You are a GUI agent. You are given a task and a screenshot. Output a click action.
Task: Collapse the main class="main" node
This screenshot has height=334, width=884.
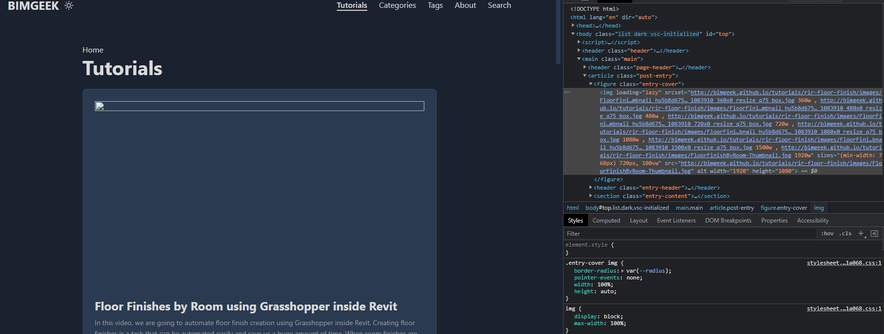tap(579, 59)
